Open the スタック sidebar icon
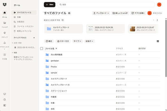Image resolution: width=167 pixels, height=111 pixels. [4, 33]
